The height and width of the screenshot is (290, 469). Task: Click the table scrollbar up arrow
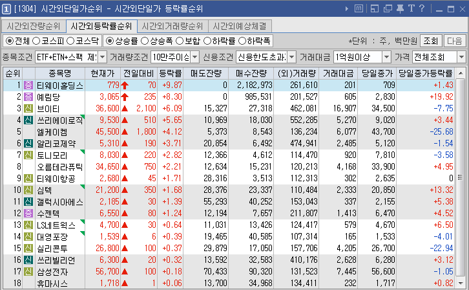pos(461,73)
